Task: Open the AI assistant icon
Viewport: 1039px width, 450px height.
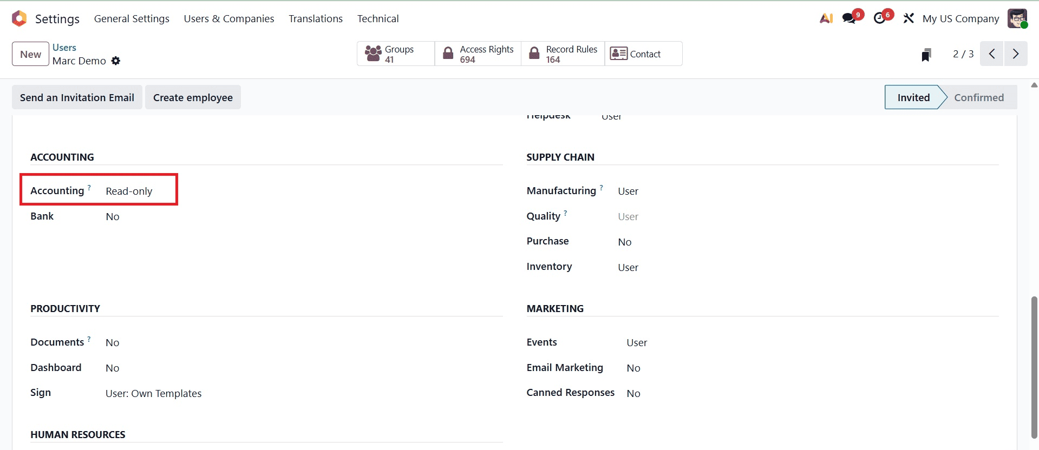Action: click(x=825, y=18)
